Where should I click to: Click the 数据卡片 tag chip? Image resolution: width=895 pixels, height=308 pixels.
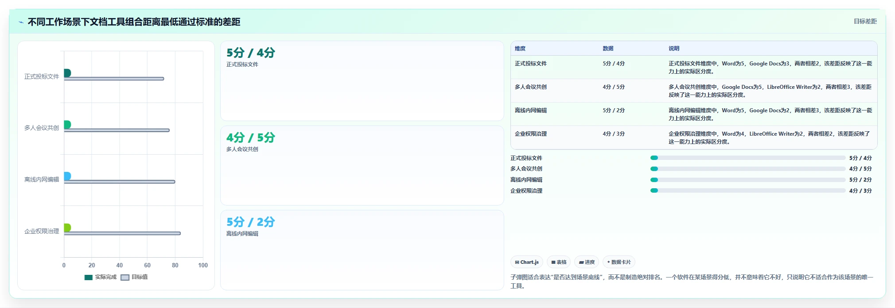point(619,262)
